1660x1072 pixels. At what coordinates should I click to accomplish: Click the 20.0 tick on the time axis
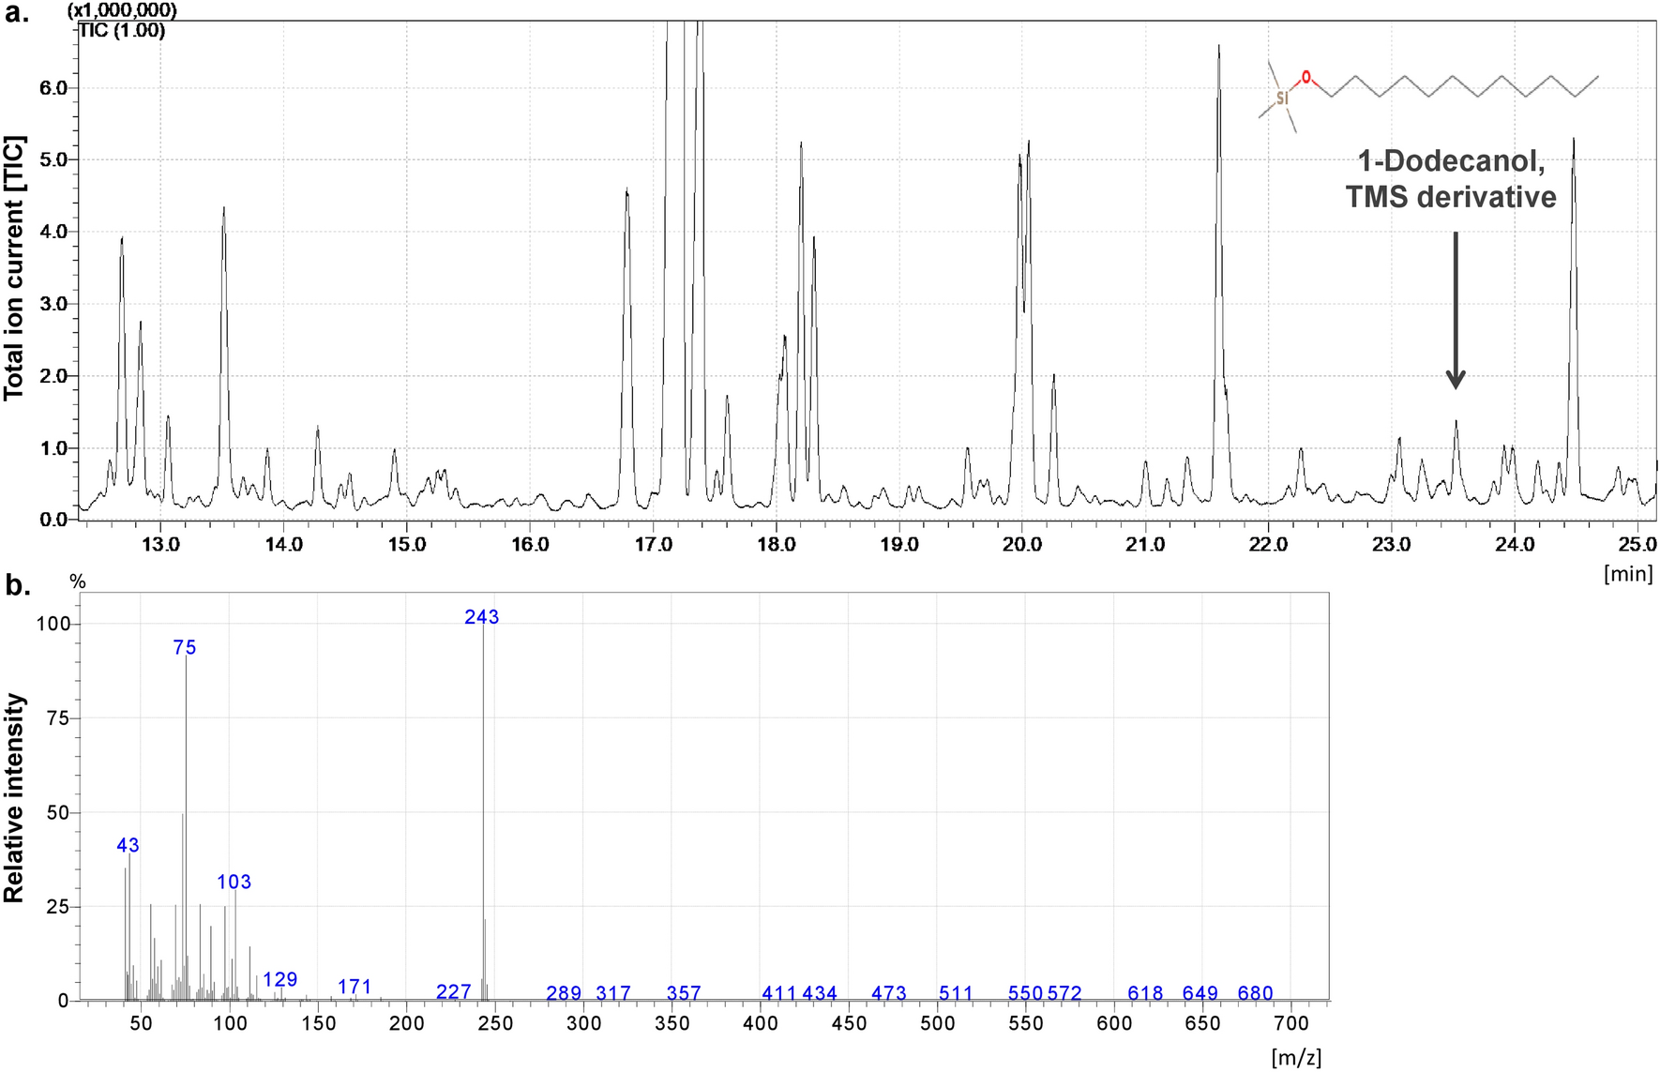pos(1022,545)
